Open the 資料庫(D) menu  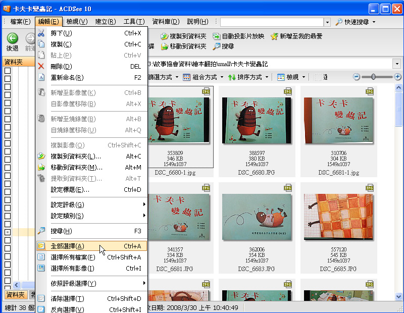point(166,22)
